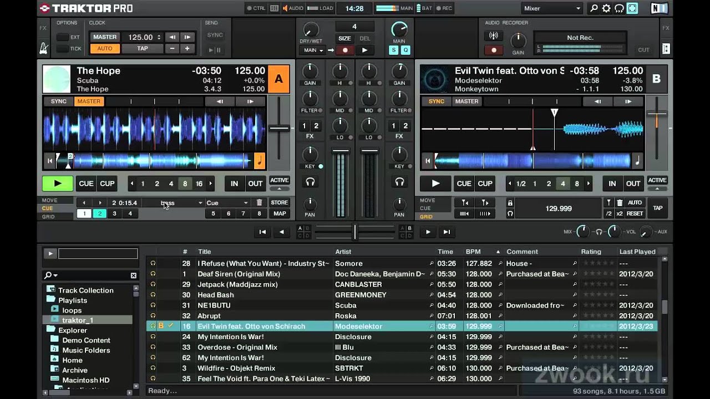Screen dimensions: 710x399
Task: Delete Deck B grid marker trash icon
Action: click(620, 203)
